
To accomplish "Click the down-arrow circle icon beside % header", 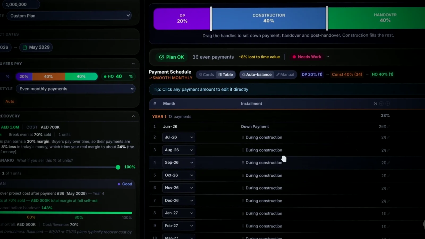I will click(x=381, y=104).
